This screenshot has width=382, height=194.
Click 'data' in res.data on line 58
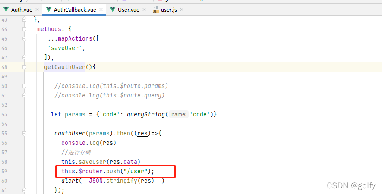point(130,162)
